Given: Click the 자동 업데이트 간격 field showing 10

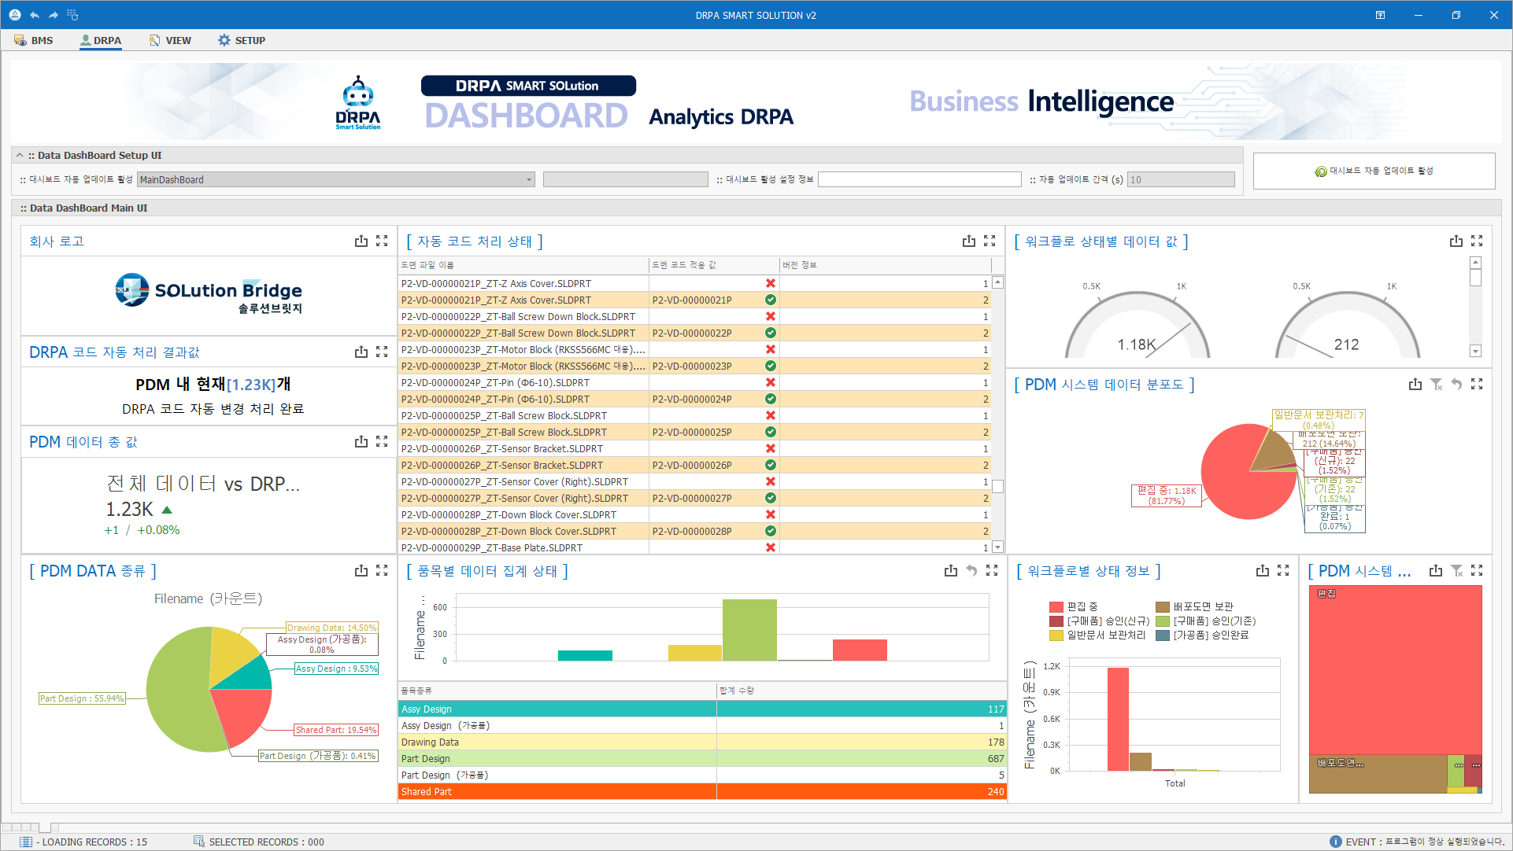Looking at the screenshot, I should click(x=1181, y=180).
